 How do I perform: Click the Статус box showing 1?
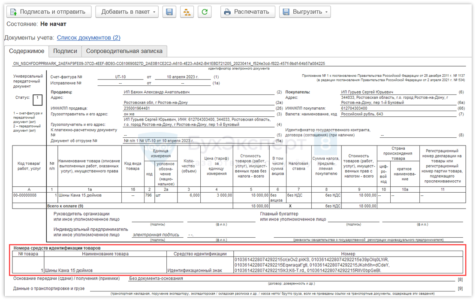tap(37, 100)
